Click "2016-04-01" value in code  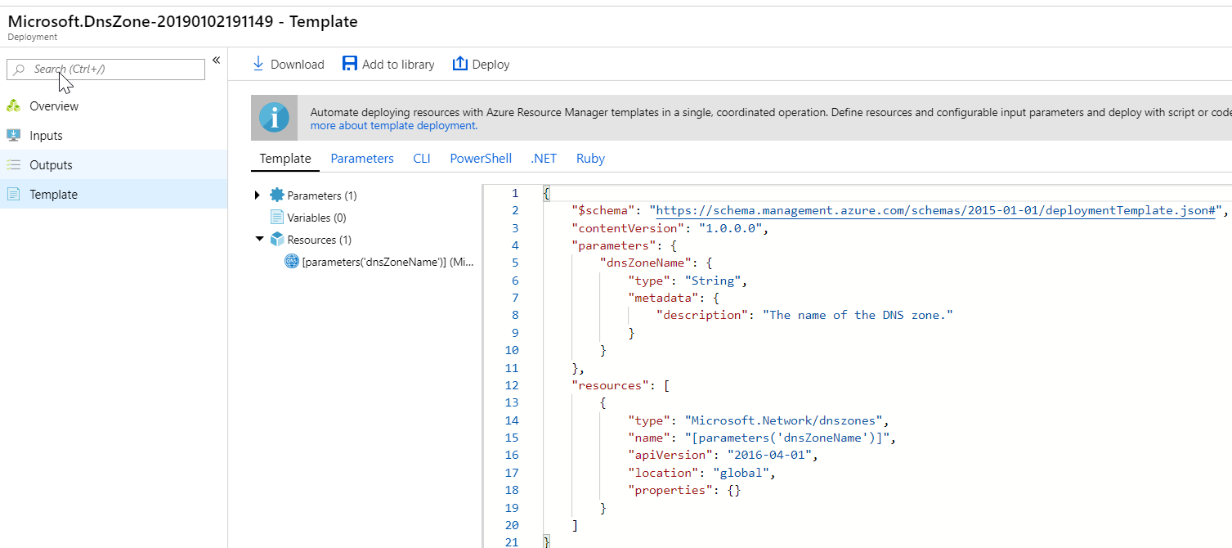[770, 455]
